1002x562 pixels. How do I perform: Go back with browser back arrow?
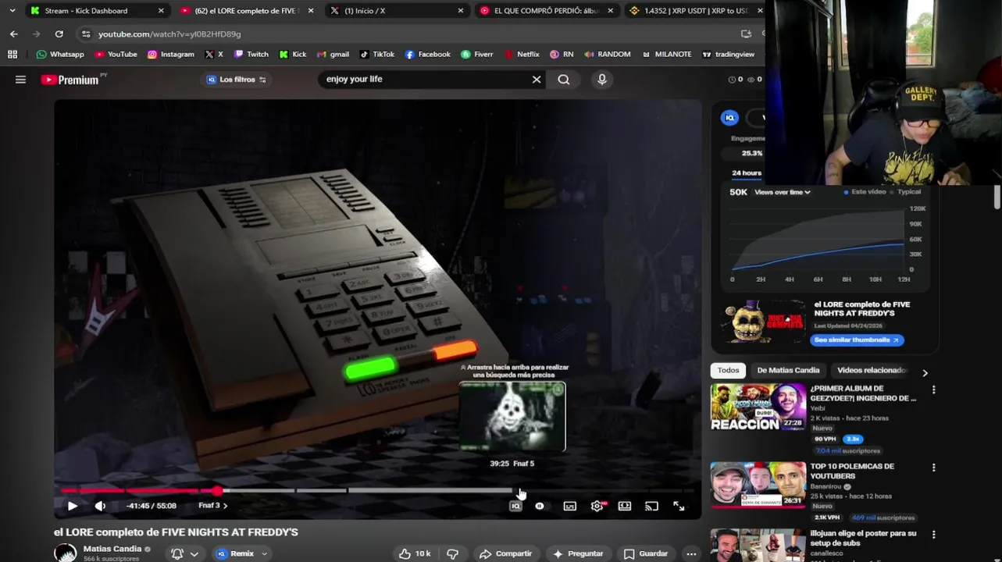(x=14, y=34)
